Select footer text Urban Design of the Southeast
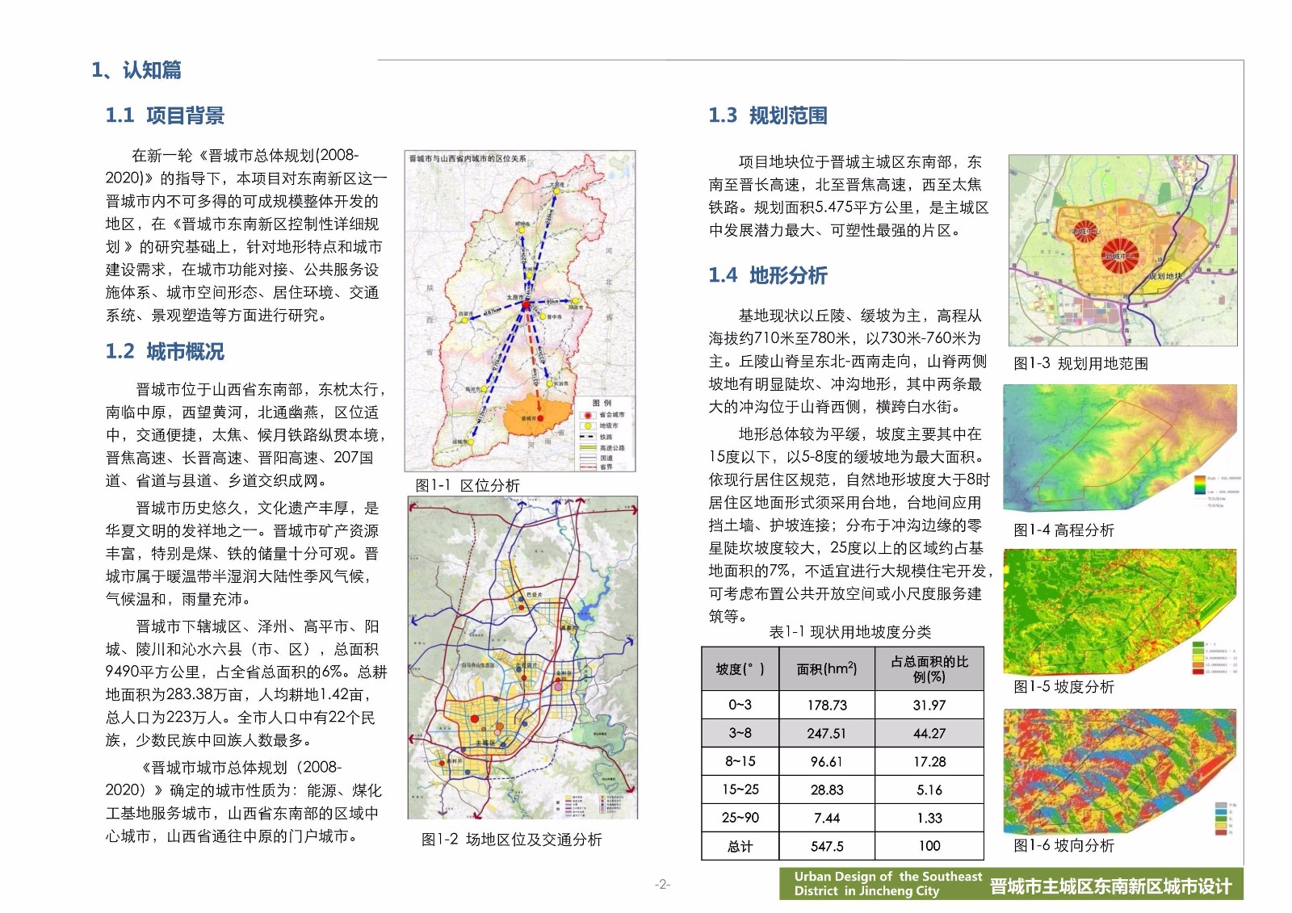The width and height of the screenshot is (1292, 913). [x=888, y=877]
